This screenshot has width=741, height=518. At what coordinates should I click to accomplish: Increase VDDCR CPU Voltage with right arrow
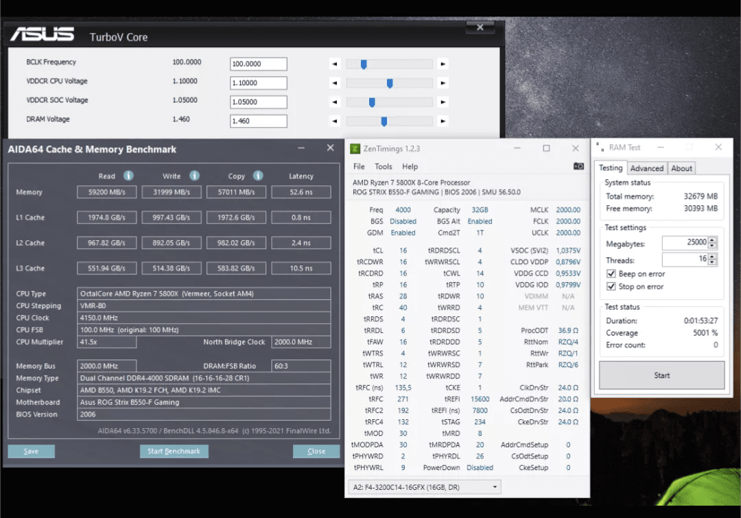pos(443,83)
